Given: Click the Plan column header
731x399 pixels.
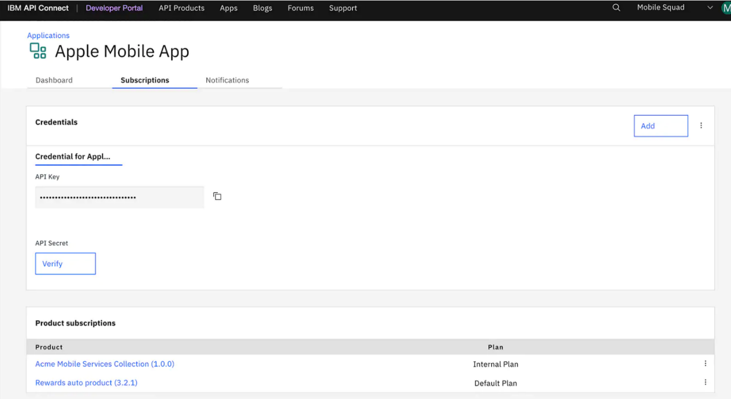Looking at the screenshot, I should click(x=496, y=347).
